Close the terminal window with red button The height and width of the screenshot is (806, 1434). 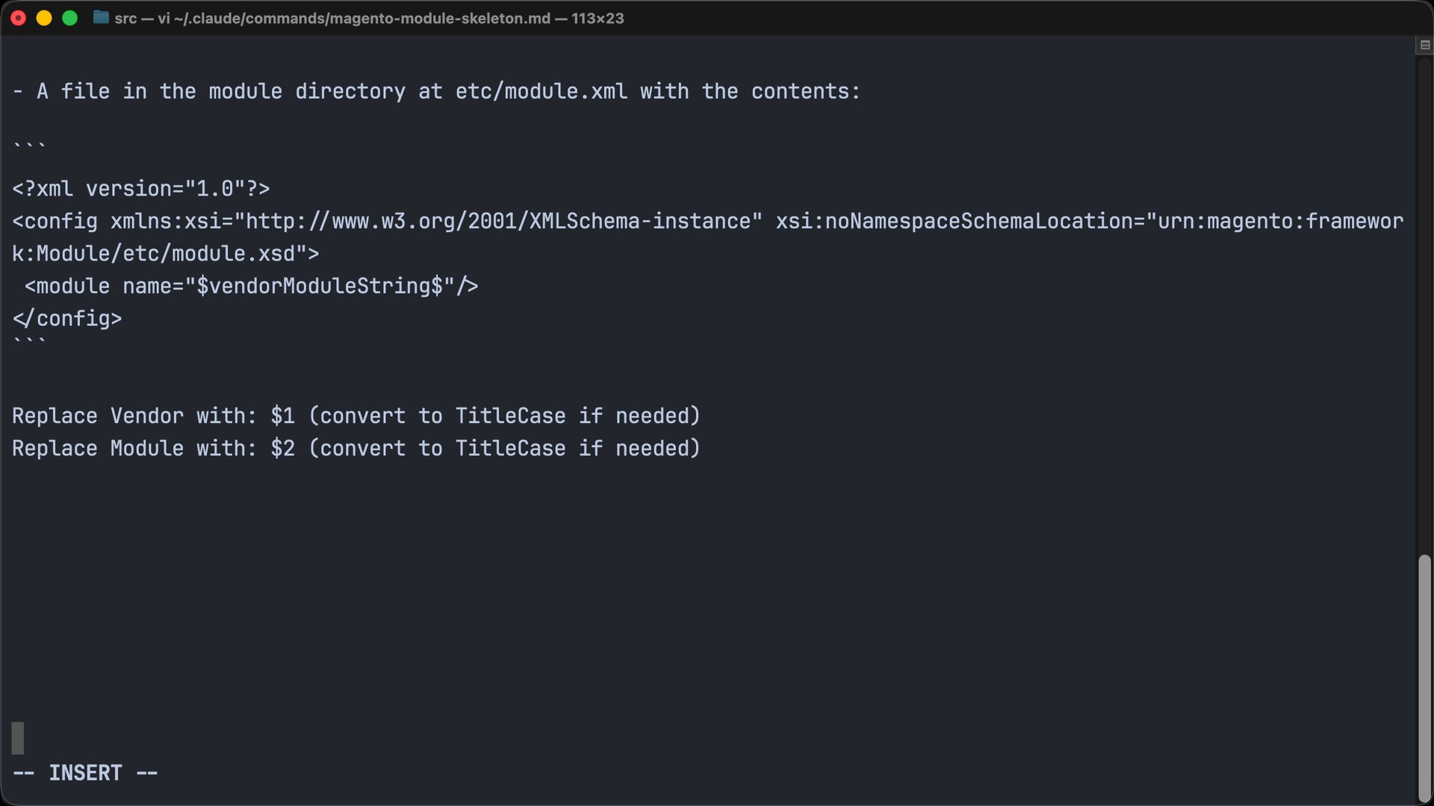(x=19, y=18)
